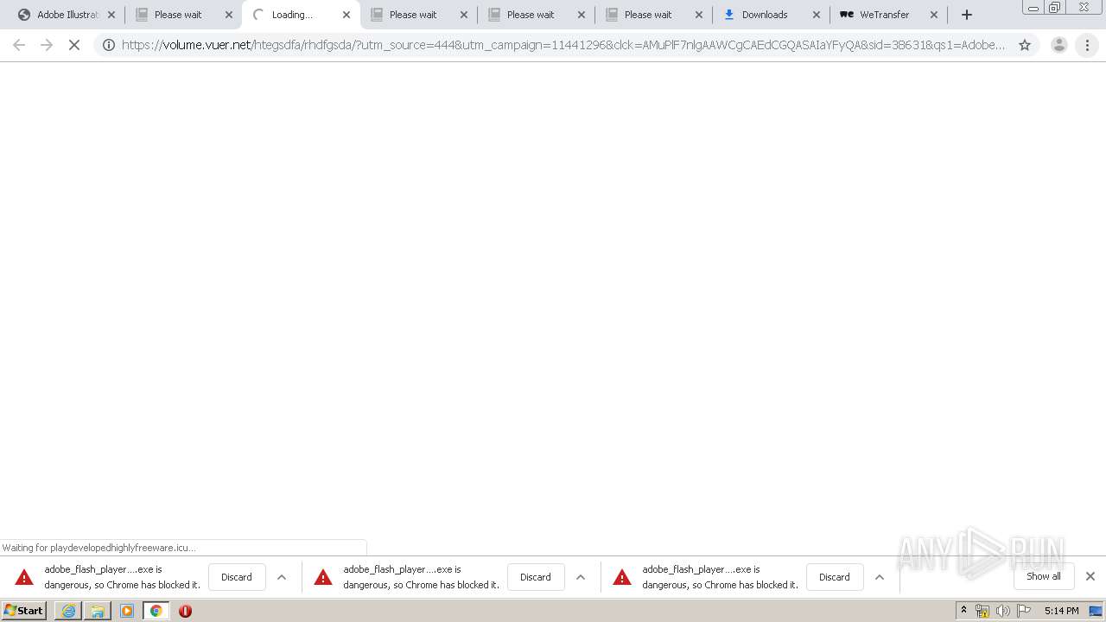Image resolution: width=1106 pixels, height=622 pixels.
Task: Show hidden system tray icons
Action: (x=963, y=611)
